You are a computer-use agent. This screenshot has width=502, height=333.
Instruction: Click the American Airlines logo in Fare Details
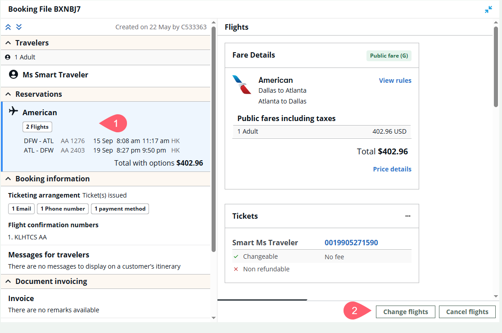pos(242,85)
